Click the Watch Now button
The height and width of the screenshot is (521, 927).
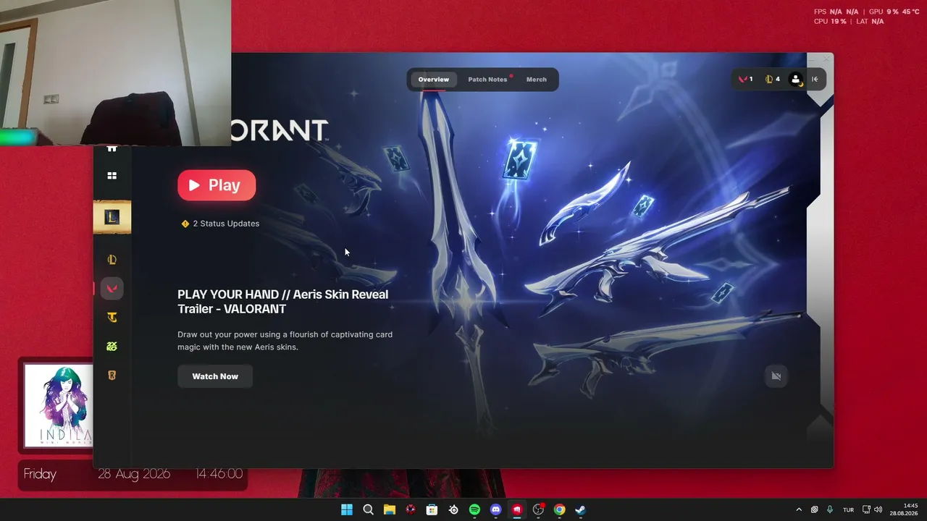[x=215, y=376]
